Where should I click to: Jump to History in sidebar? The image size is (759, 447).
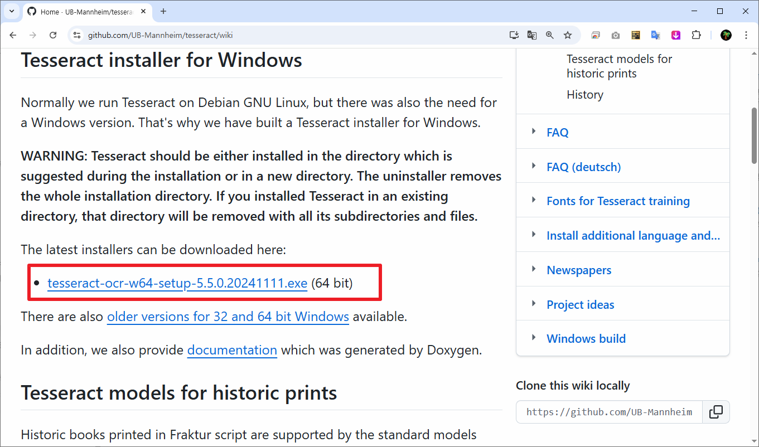click(x=585, y=95)
